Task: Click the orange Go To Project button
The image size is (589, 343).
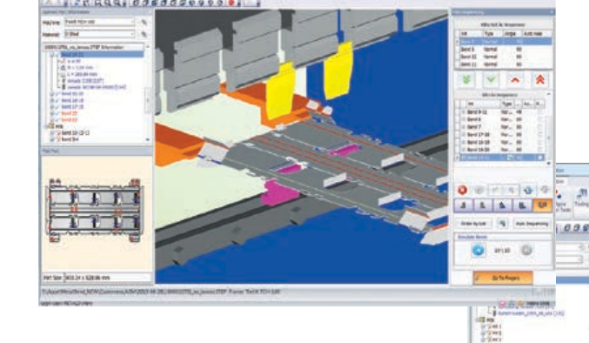Action: 503,278
